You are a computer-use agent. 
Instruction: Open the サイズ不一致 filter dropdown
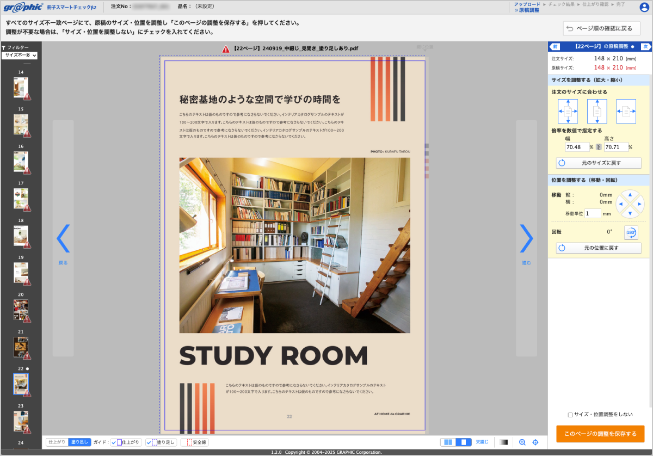(20, 56)
